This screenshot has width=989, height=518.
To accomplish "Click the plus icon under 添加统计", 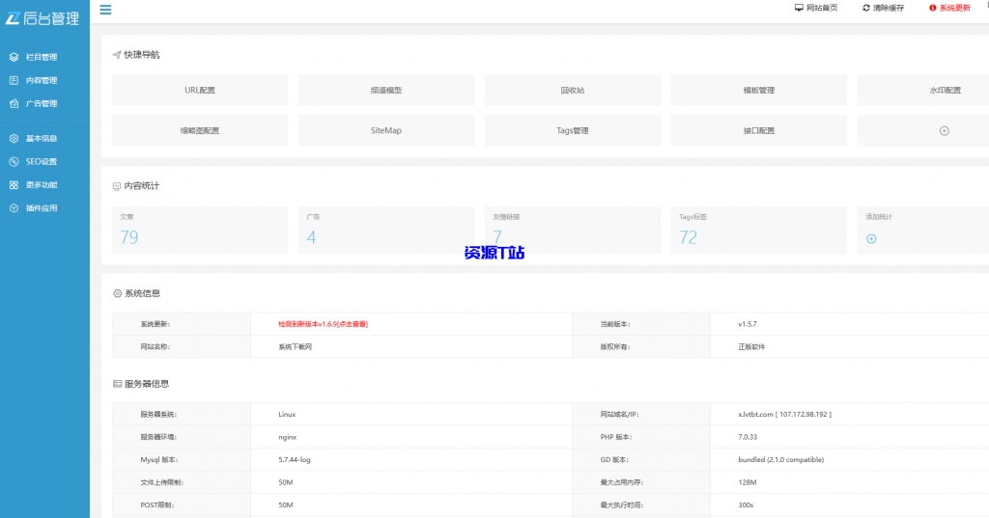I will (871, 238).
